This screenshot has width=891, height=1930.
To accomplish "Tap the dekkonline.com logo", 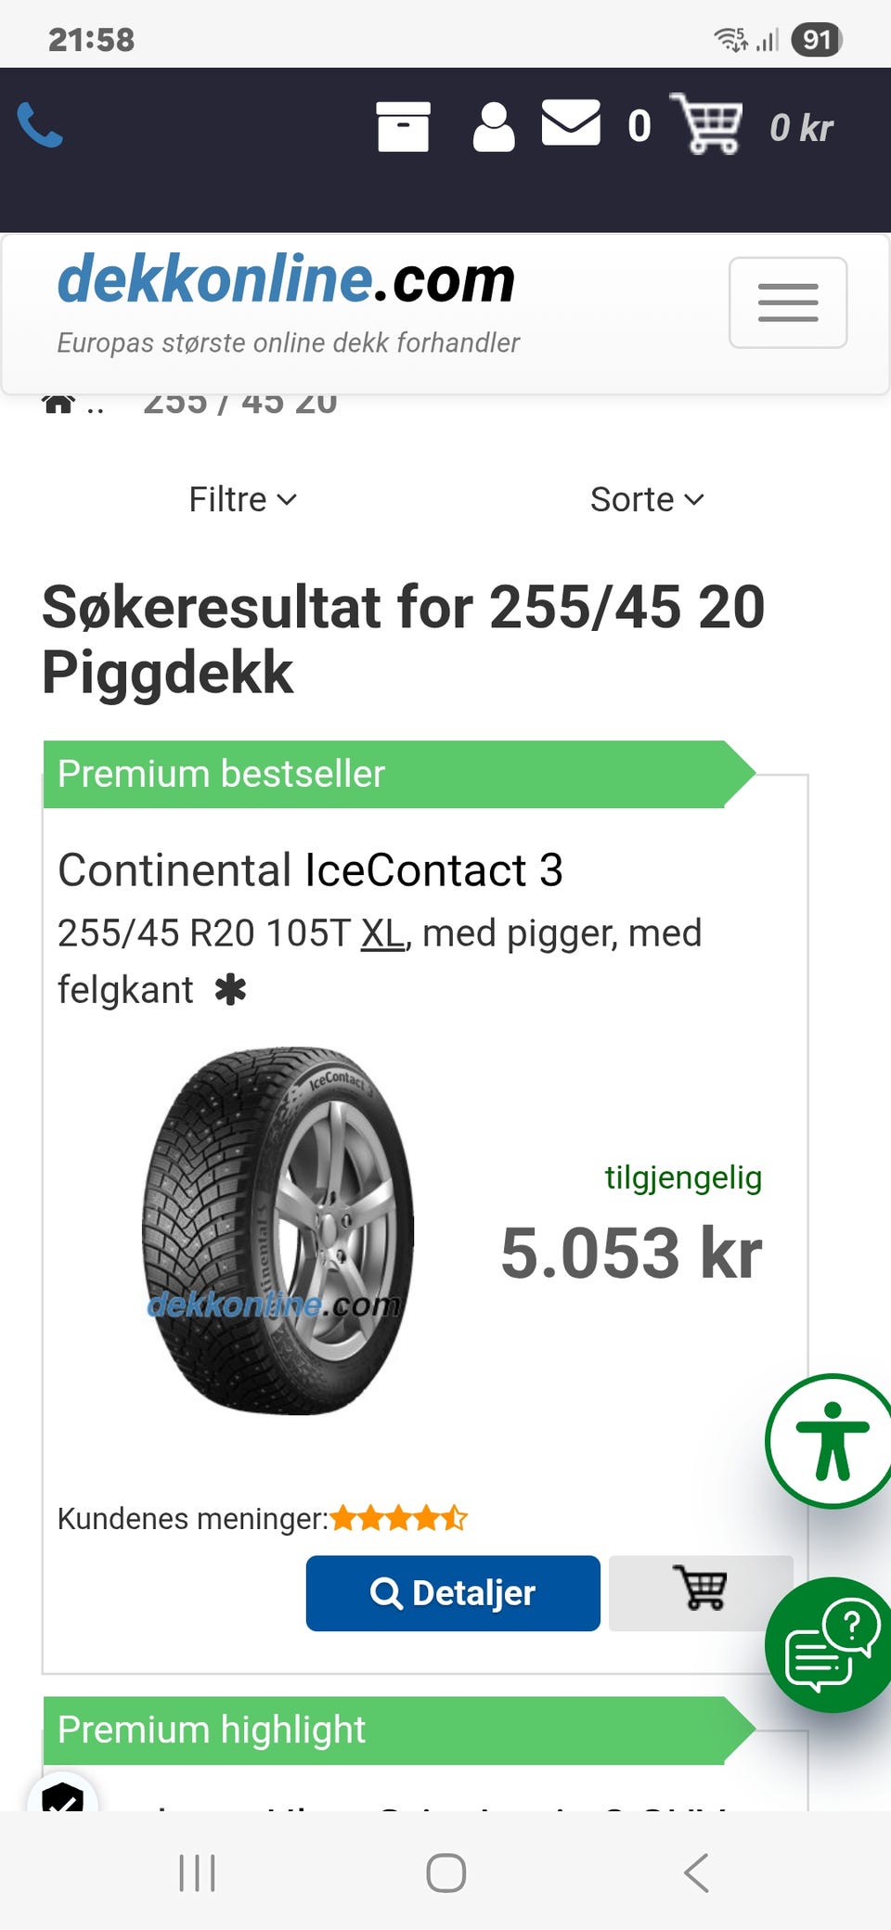I will [x=286, y=280].
